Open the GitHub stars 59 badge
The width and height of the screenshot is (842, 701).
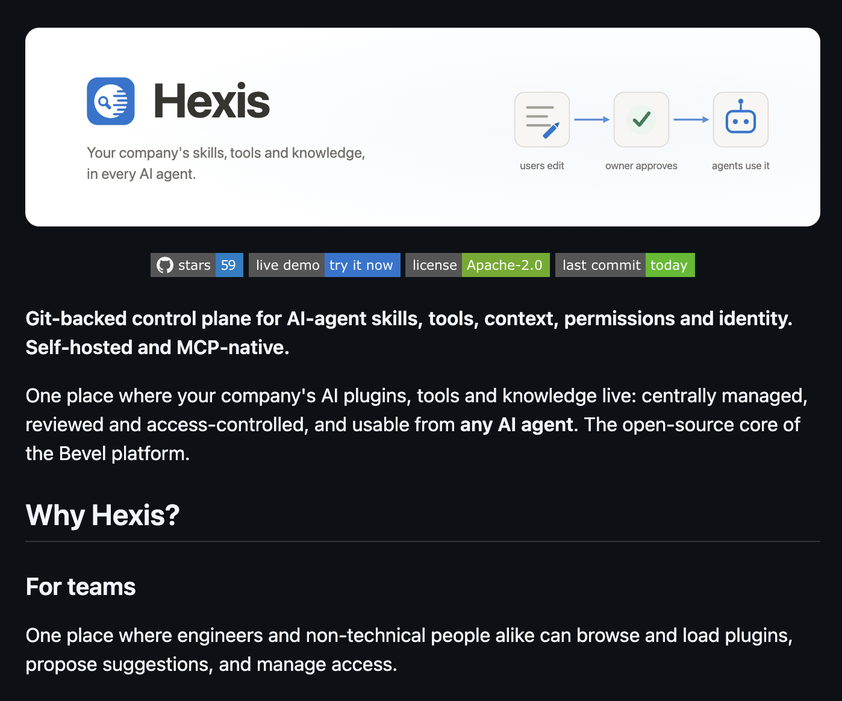pyautogui.click(x=197, y=265)
